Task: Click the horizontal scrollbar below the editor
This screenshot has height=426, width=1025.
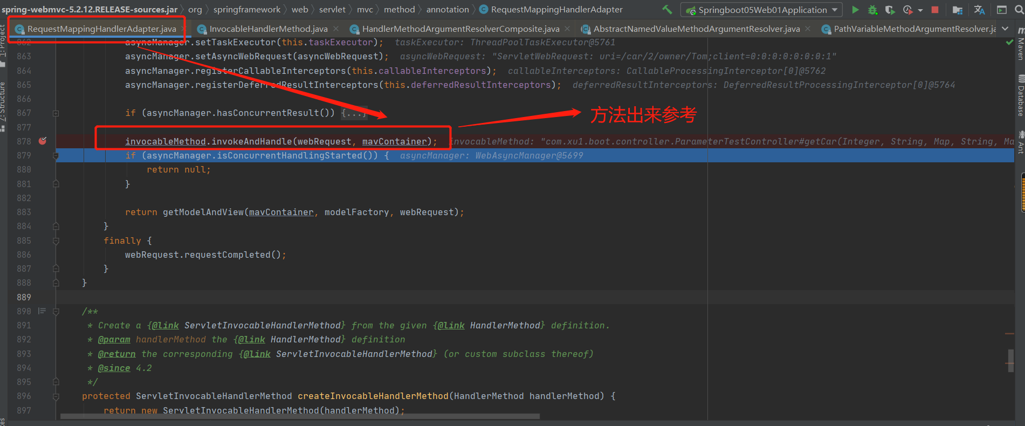Action: 300,416
